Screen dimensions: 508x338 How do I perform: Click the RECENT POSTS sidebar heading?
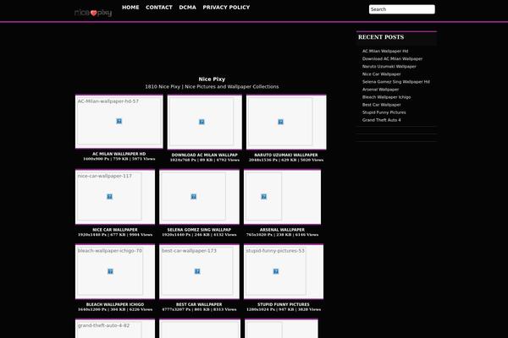[x=381, y=37]
